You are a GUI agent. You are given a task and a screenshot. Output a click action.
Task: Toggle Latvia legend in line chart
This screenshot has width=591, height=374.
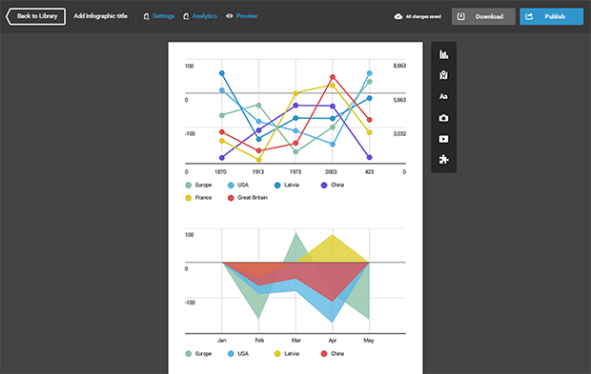pyautogui.click(x=287, y=186)
